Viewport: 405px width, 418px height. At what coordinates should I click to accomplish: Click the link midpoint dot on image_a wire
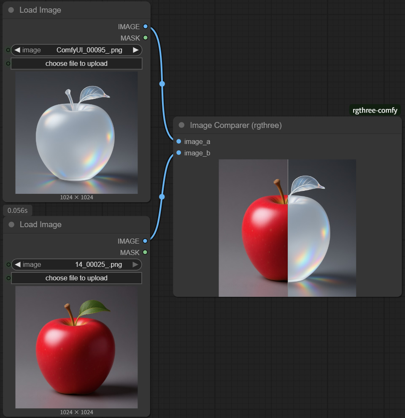click(162, 84)
